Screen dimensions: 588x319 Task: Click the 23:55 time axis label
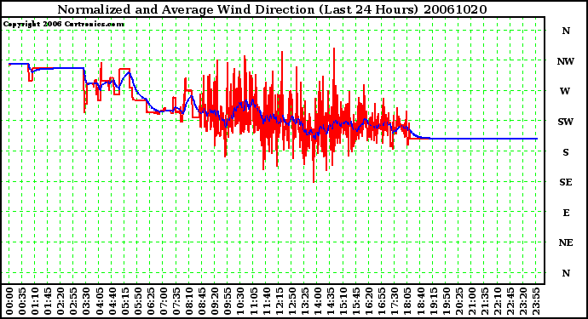coord(535,301)
